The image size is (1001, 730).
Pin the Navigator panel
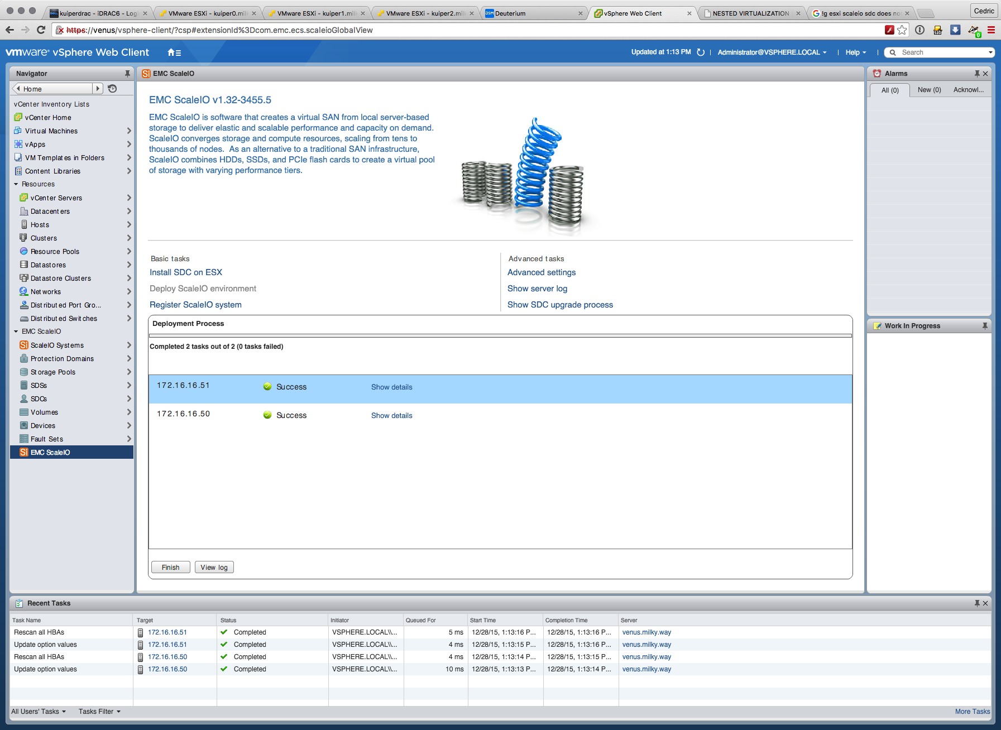[127, 74]
